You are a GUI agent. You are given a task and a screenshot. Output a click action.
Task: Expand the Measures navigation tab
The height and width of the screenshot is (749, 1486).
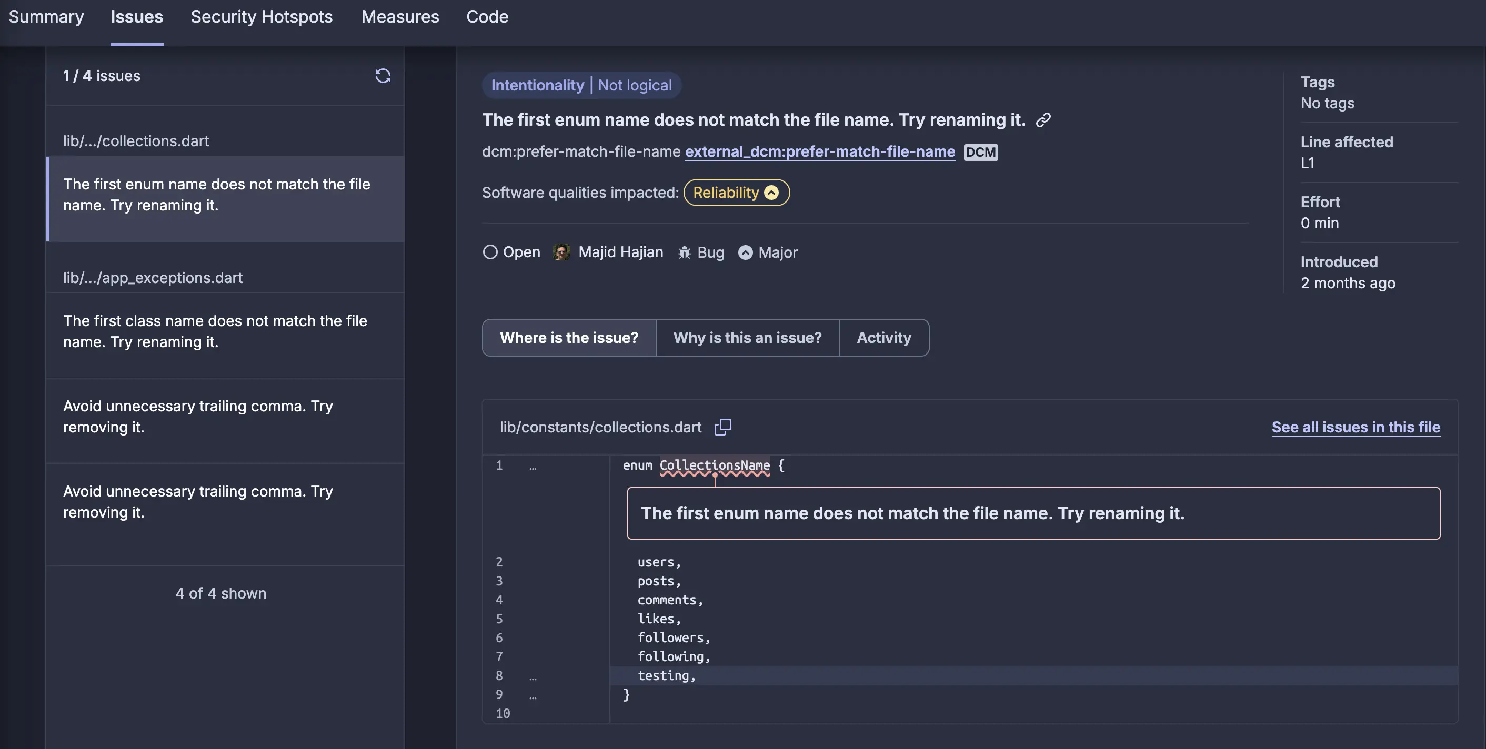tap(400, 16)
